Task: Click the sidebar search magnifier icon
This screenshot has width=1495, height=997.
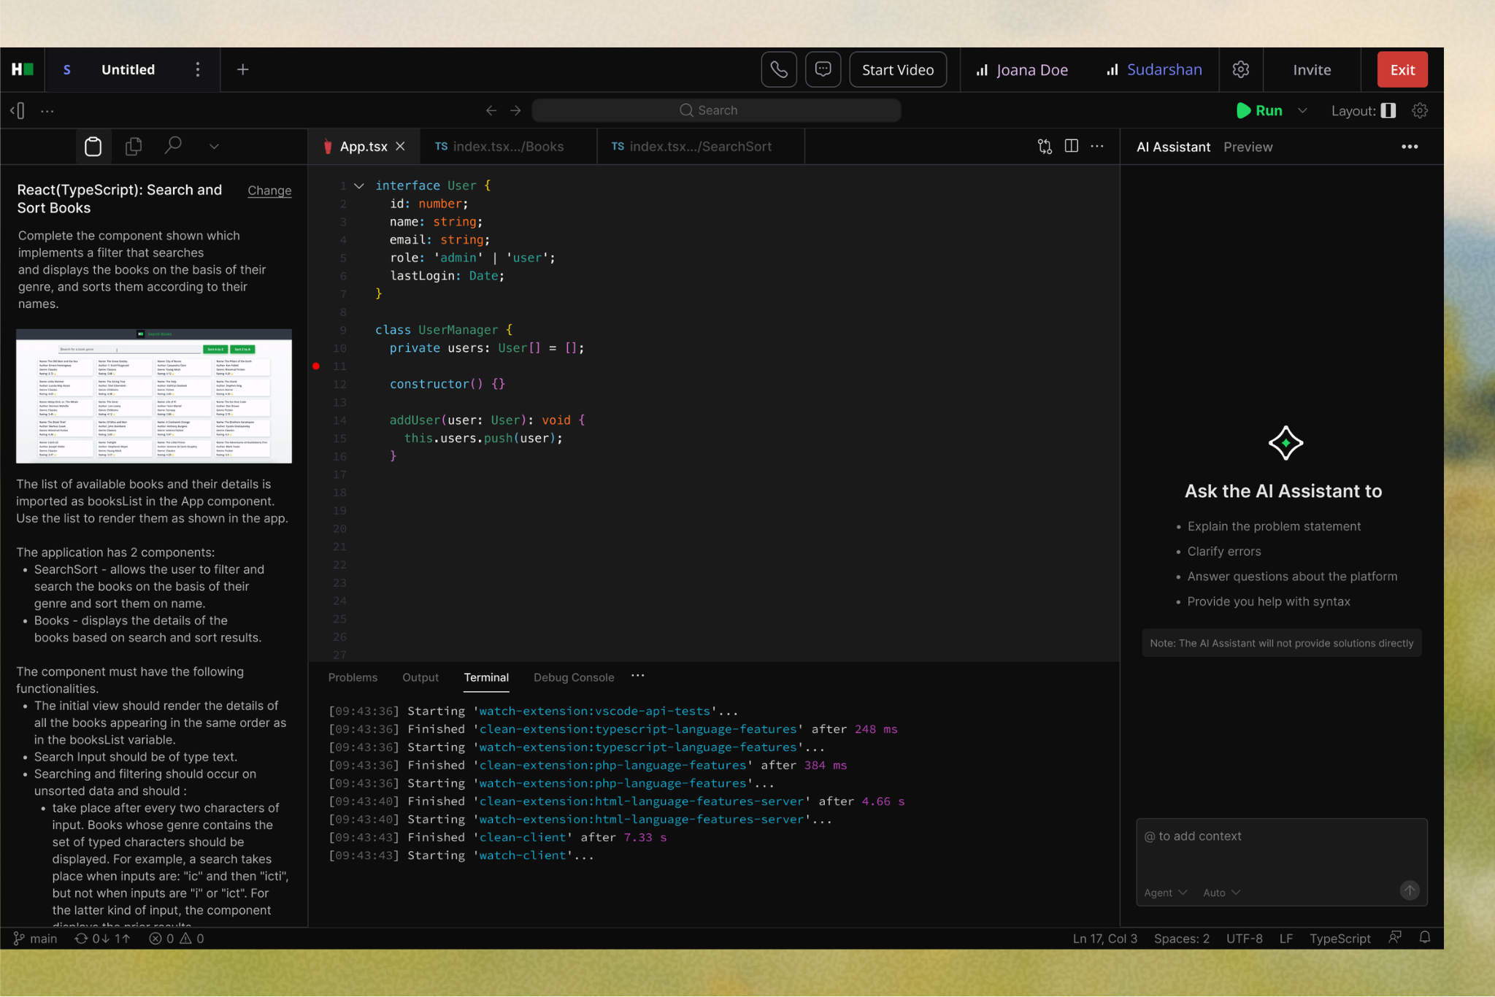Action: 173,146
